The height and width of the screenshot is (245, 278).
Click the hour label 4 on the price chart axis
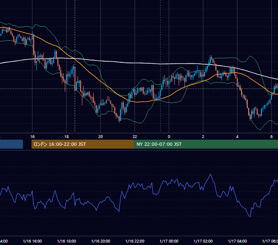237,137
